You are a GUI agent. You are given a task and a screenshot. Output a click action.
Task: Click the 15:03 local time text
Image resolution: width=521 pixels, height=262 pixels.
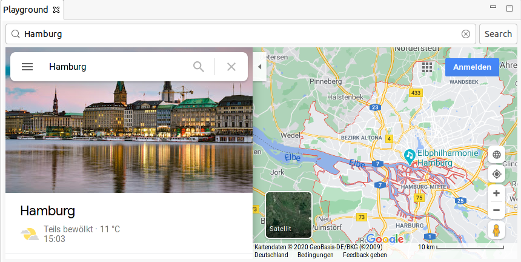(55, 239)
